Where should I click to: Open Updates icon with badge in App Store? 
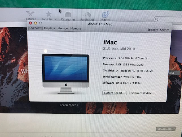pyautogui.click(x=106, y=15)
